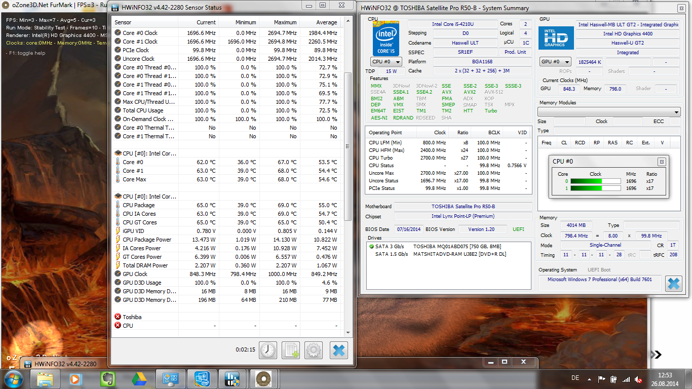Select the CPU Package Power row
This screenshot has height=389, width=692.
226,240
